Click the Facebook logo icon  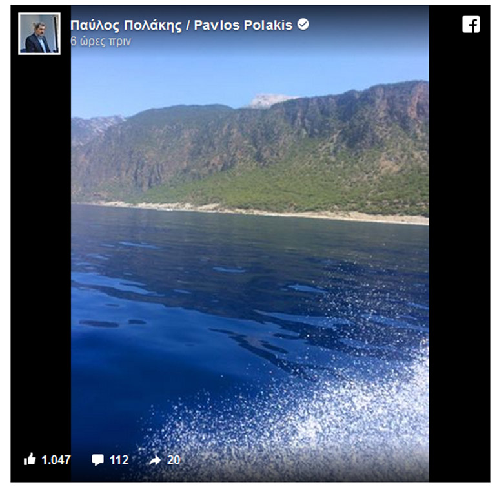click(471, 25)
